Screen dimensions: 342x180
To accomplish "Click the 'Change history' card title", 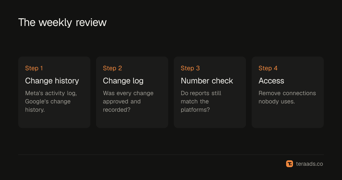I will pyautogui.click(x=52, y=81).
